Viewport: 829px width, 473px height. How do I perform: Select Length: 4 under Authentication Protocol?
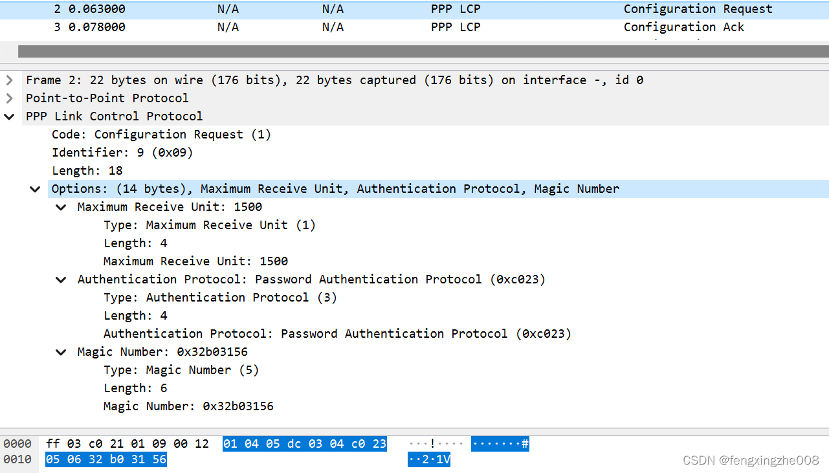pyautogui.click(x=135, y=316)
